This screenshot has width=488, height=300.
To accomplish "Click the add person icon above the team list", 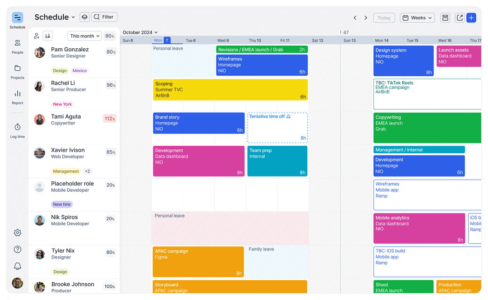I will tap(36, 36).
